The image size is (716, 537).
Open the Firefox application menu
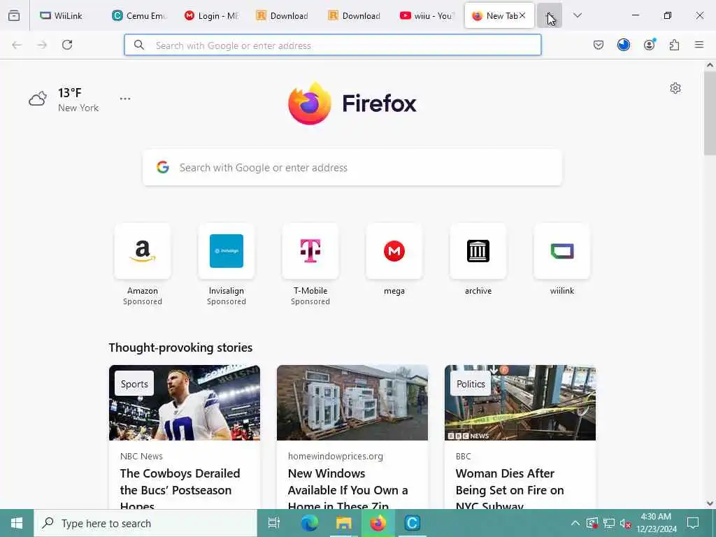(x=699, y=45)
